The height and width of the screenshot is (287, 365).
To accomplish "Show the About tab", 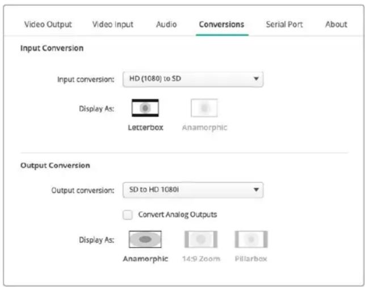I will 336,24.
